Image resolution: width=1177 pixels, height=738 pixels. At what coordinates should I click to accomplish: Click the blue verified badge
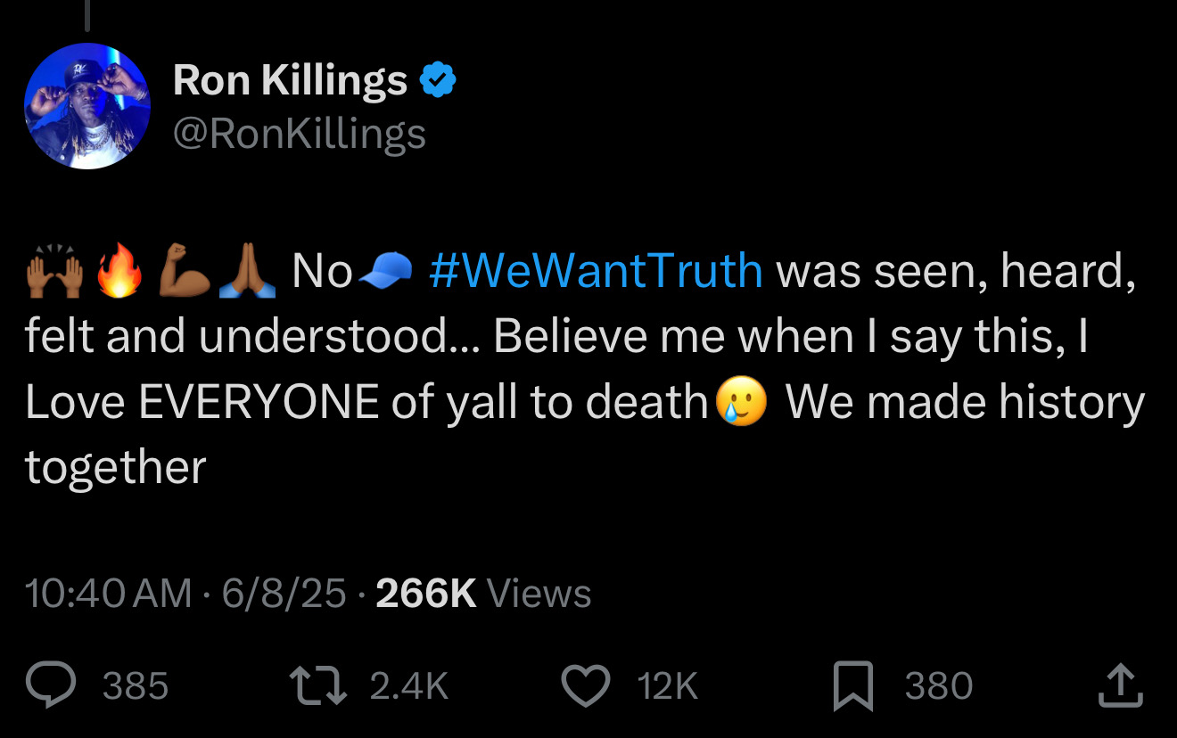click(438, 81)
